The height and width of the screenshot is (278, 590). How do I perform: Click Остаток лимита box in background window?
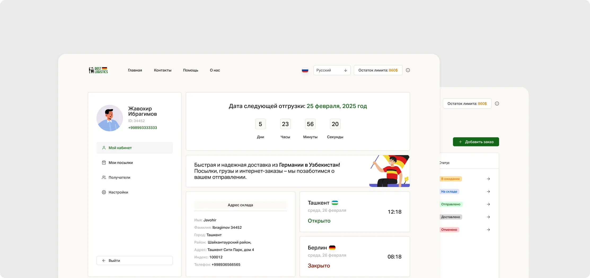click(467, 104)
